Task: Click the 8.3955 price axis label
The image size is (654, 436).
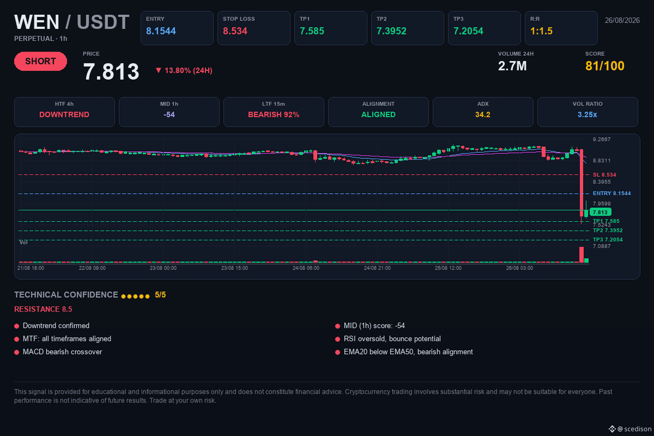Action: [601, 182]
